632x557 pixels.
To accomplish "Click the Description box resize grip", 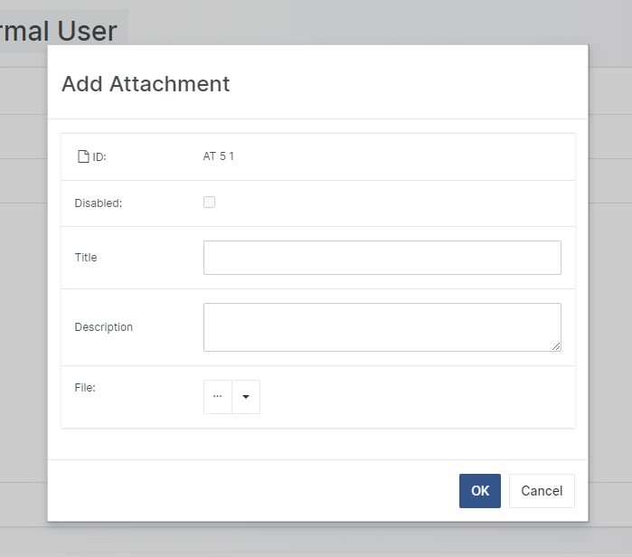I will point(556,346).
